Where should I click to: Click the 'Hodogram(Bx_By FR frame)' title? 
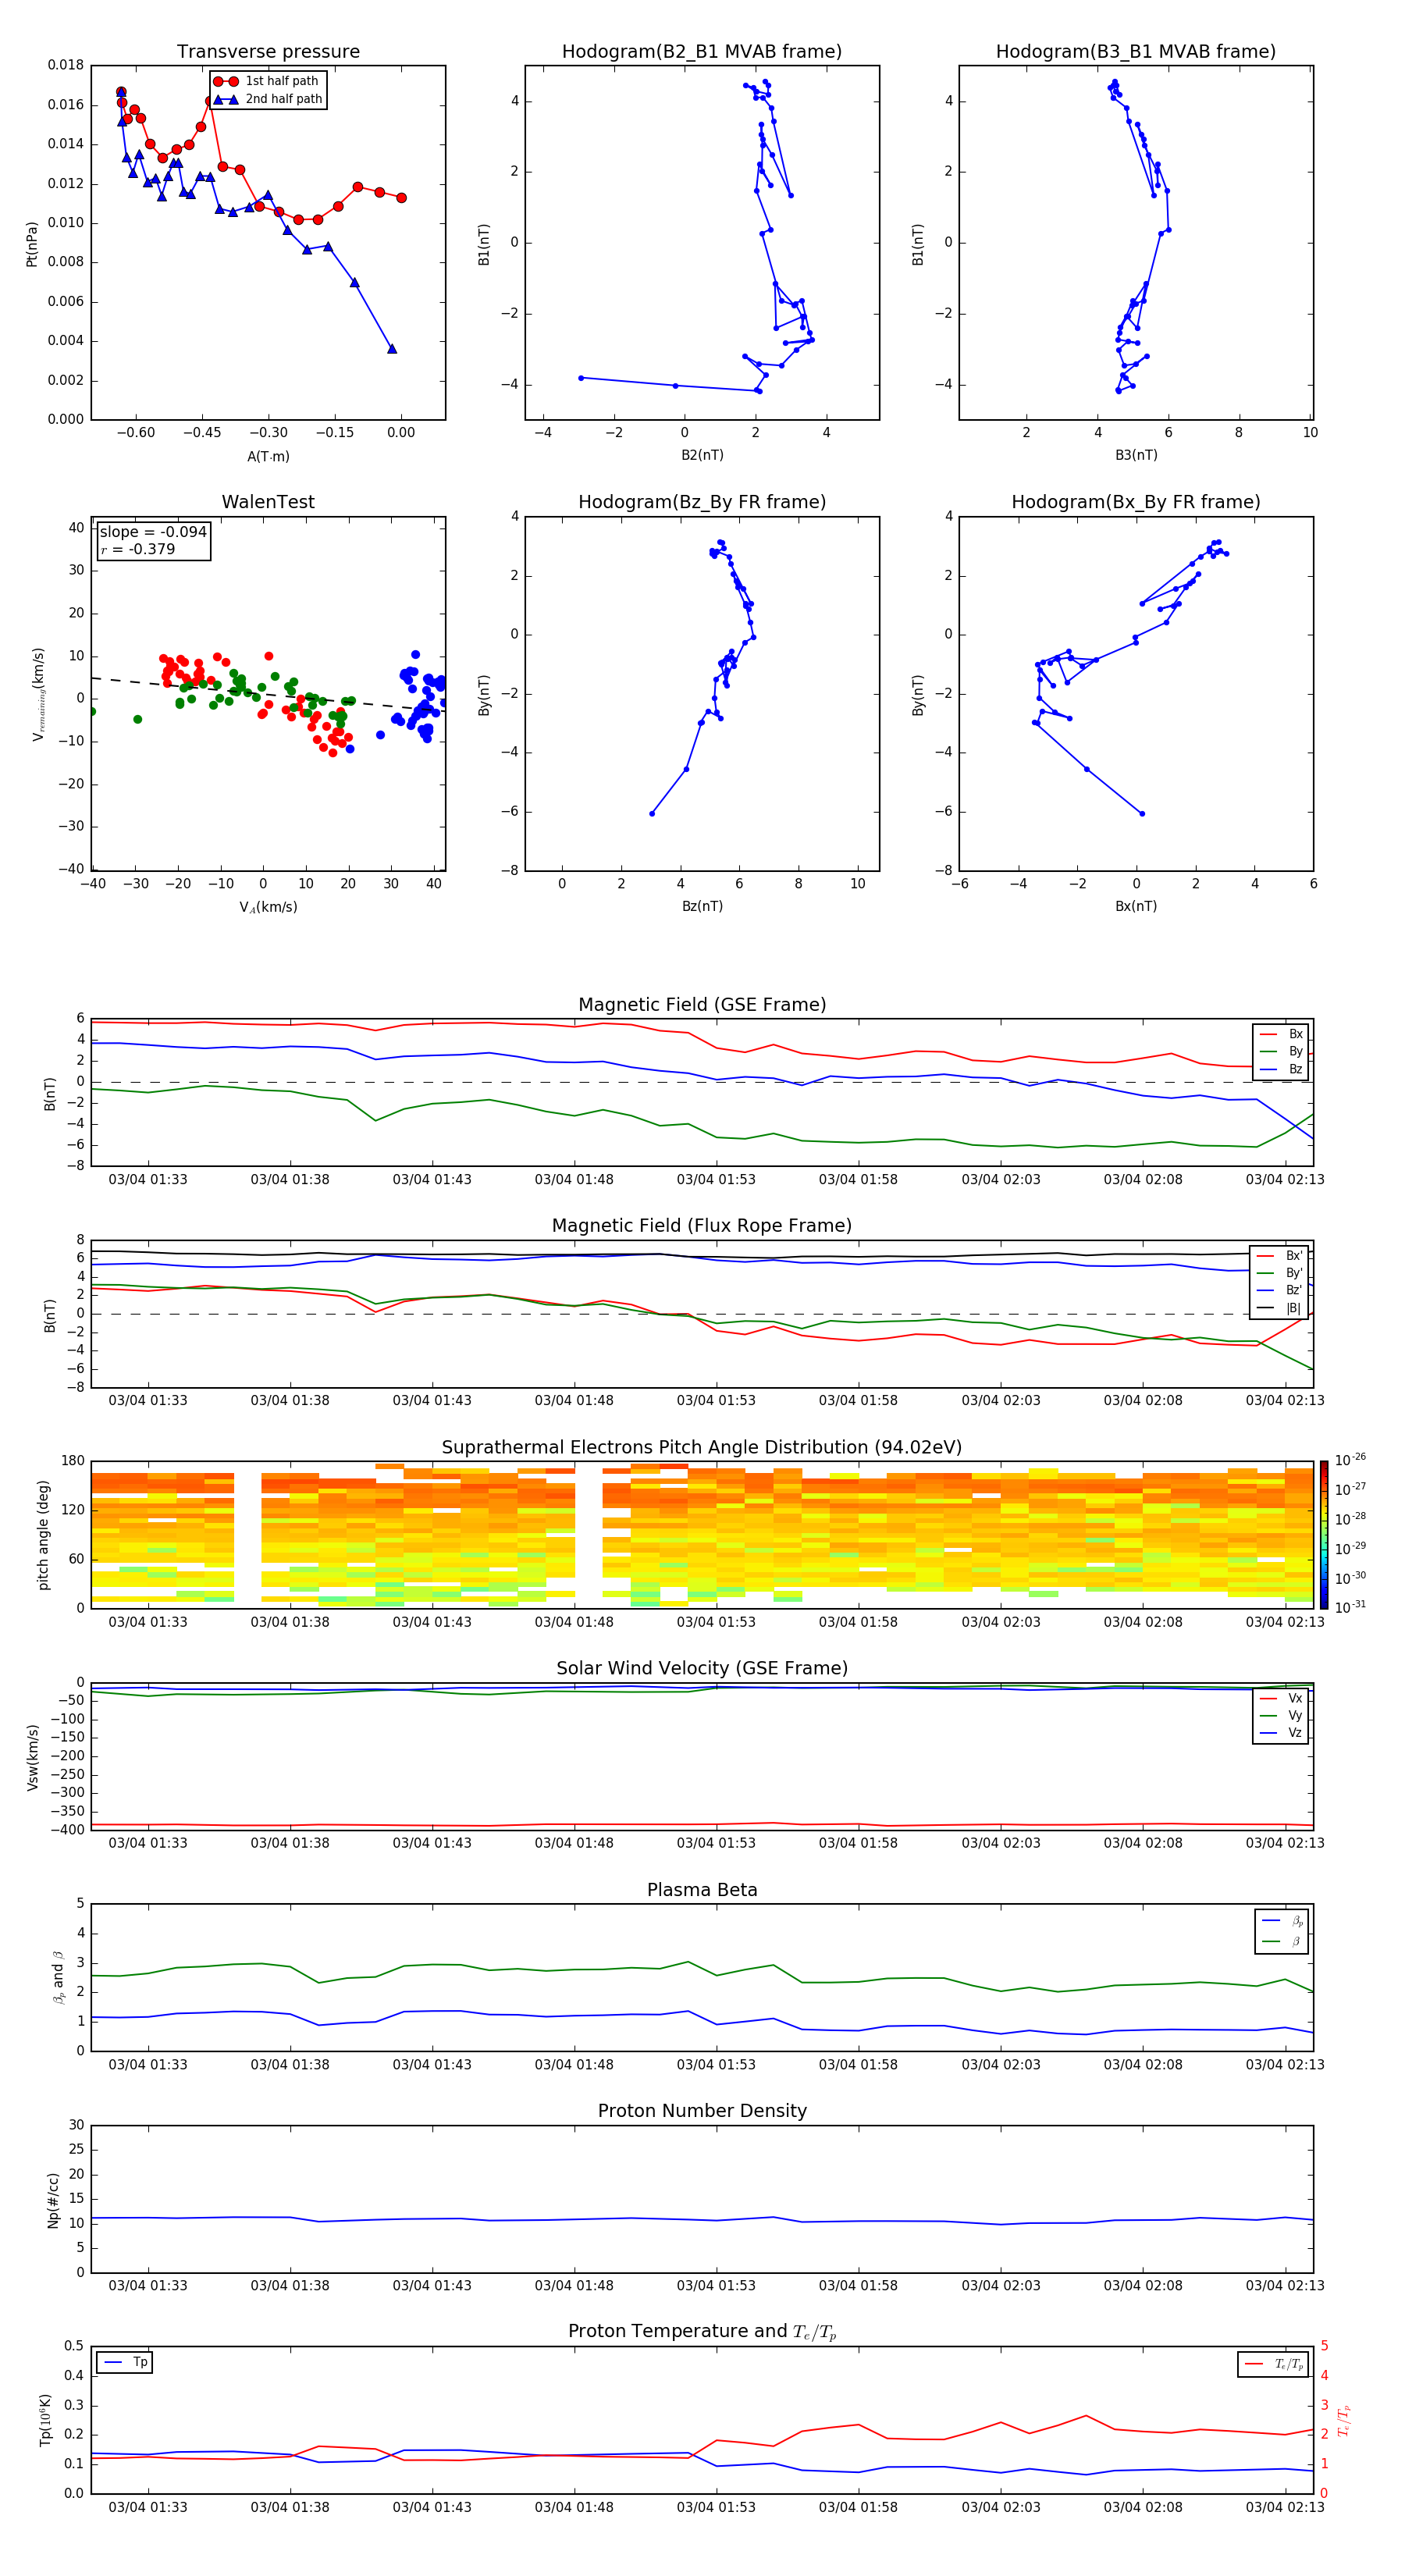[1136, 502]
